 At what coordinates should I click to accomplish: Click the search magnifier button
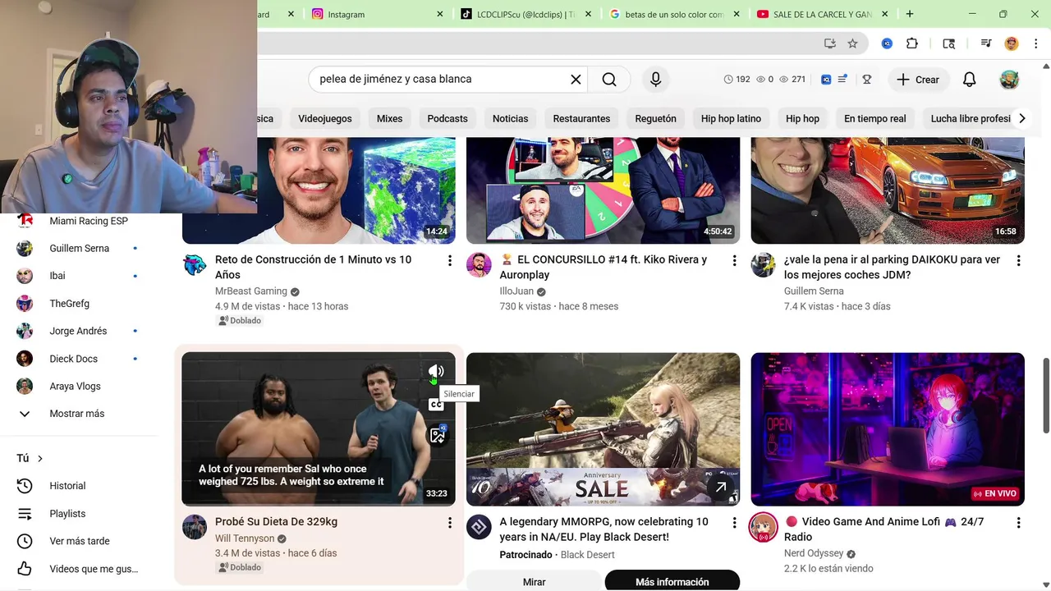tap(609, 79)
